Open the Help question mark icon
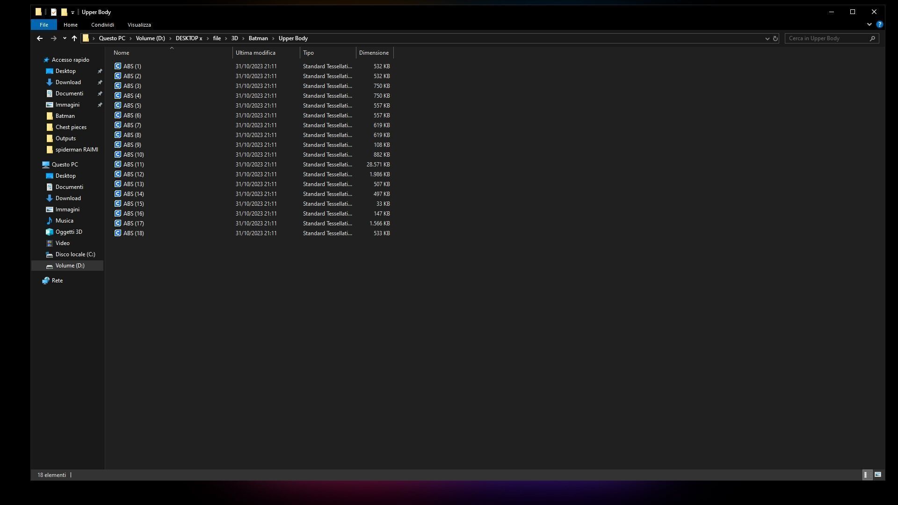This screenshot has width=898, height=505. point(879,24)
